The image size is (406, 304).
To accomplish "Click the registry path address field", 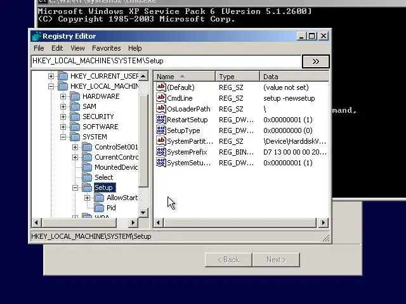I will point(166,61).
